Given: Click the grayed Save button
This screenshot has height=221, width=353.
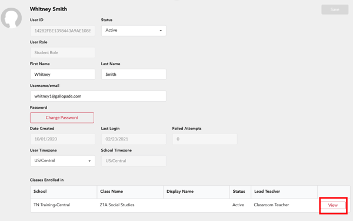Looking at the screenshot, I should point(335,9).
